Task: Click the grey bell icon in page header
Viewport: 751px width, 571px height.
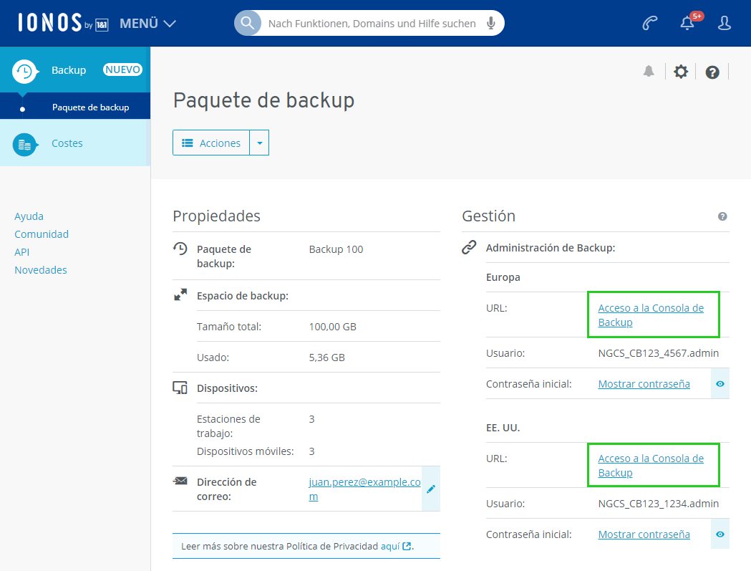Action: click(649, 72)
